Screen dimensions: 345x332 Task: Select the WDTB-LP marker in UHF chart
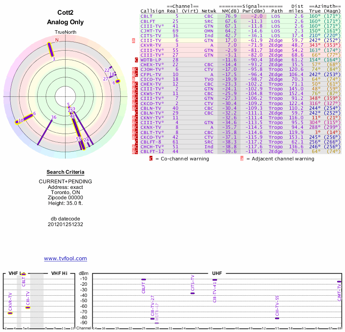157,323
